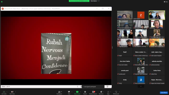Expand chat options arrow beside Chat

tap(72, 92)
